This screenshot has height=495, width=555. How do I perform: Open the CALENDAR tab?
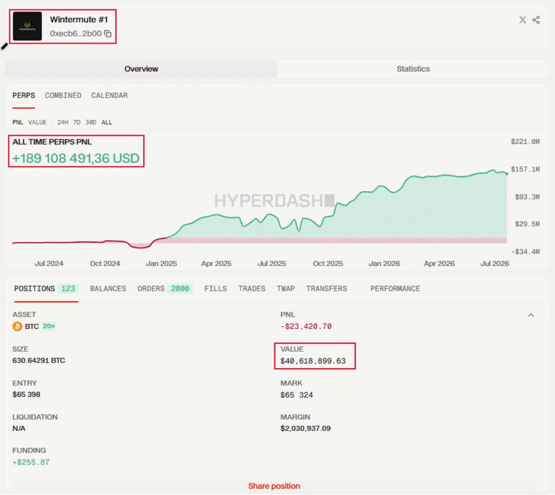tap(109, 95)
